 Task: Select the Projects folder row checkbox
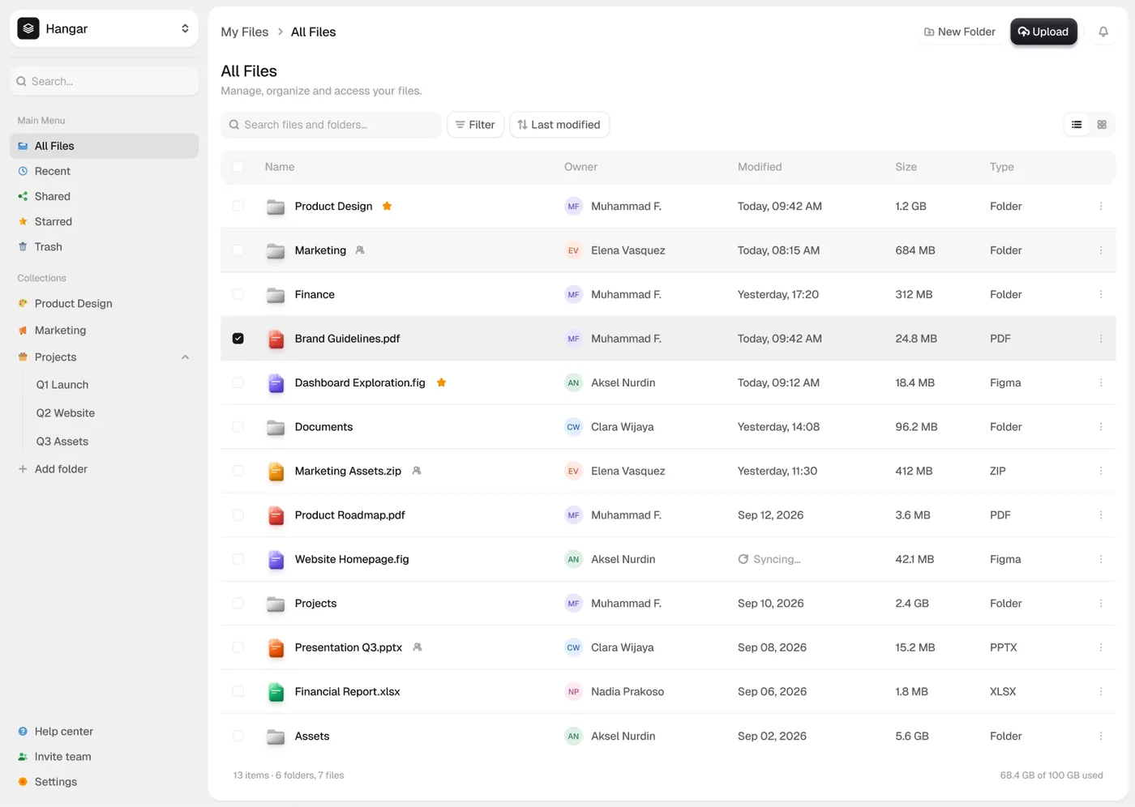click(x=238, y=604)
